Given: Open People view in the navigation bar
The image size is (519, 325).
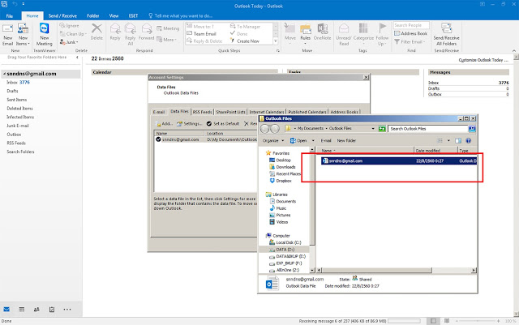Looking at the screenshot, I should [36, 310].
